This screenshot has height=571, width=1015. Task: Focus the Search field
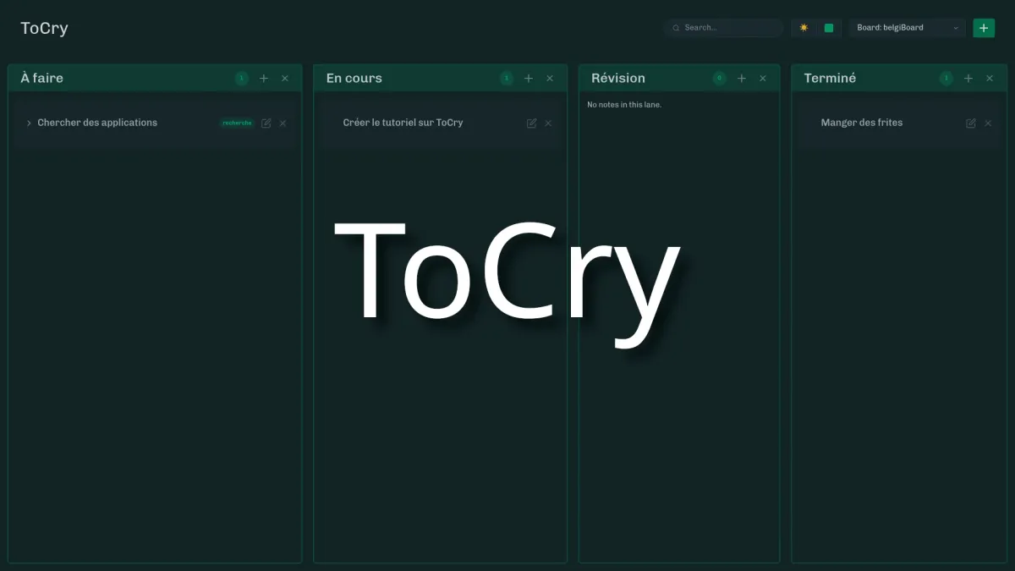click(723, 28)
